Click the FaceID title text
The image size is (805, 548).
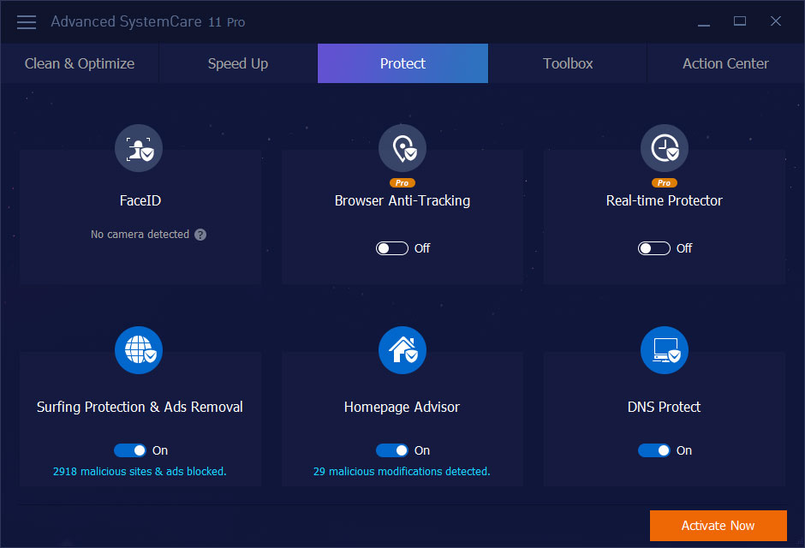tap(140, 200)
